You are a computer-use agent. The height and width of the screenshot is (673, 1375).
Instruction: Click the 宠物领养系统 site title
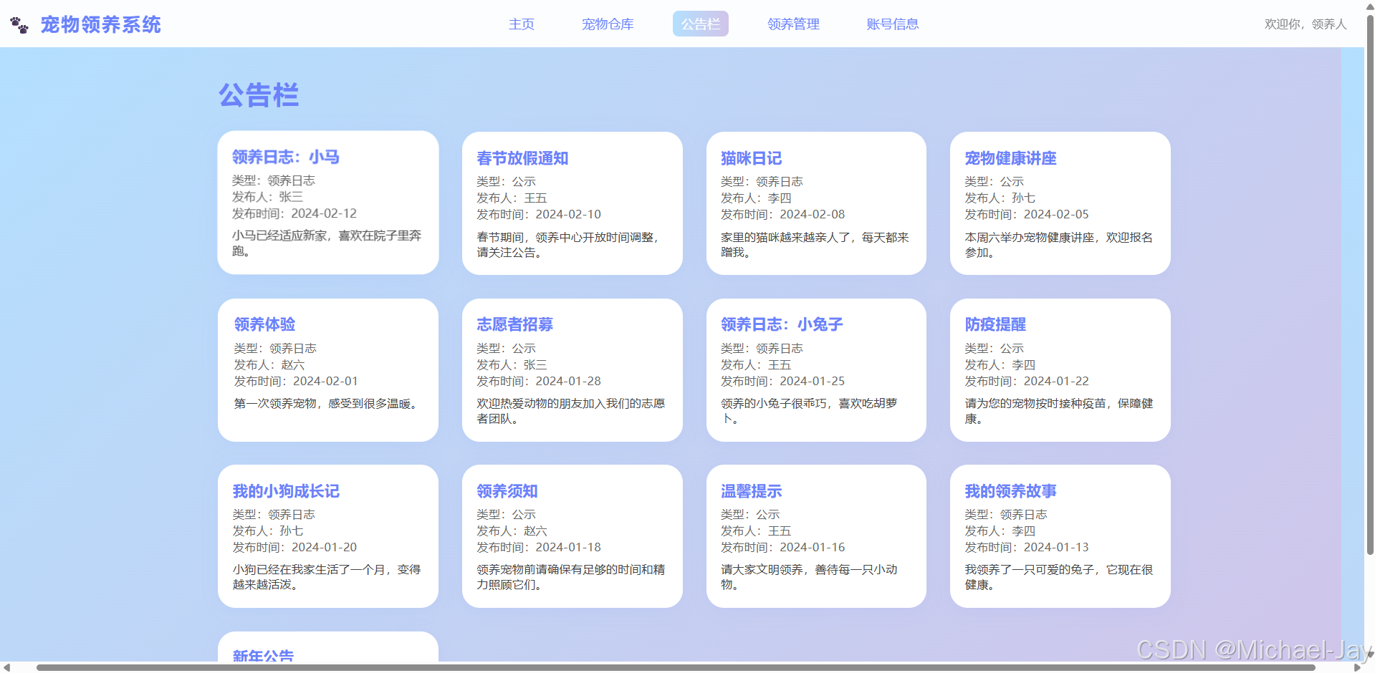coord(100,25)
